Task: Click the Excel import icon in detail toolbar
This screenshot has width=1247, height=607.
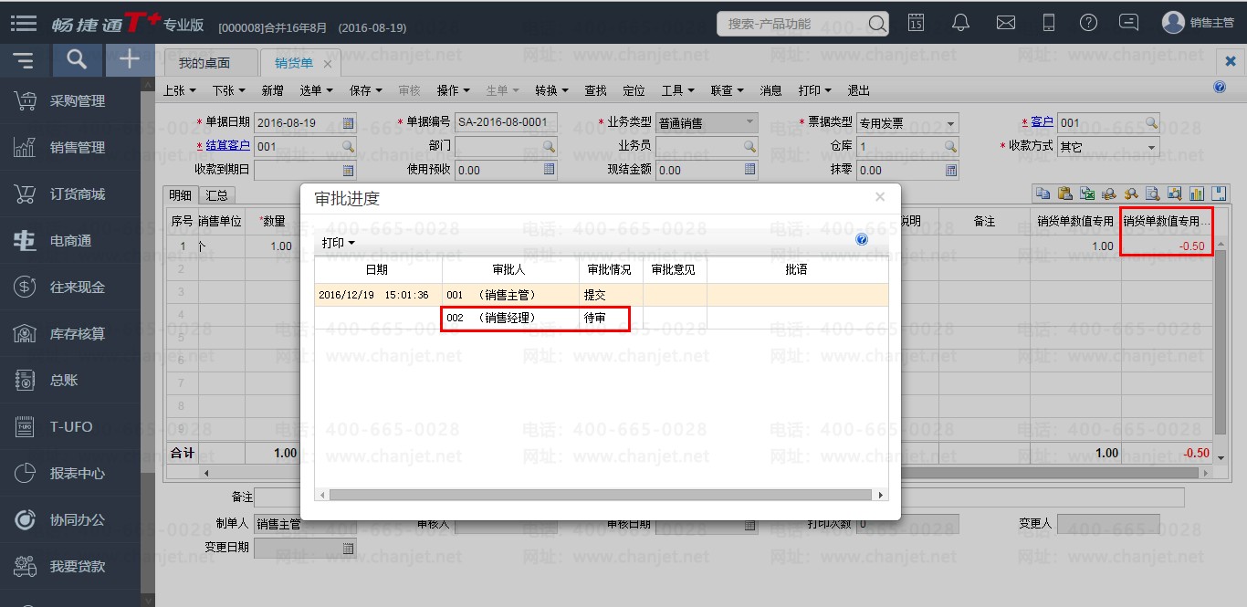Action: (x=1086, y=194)
